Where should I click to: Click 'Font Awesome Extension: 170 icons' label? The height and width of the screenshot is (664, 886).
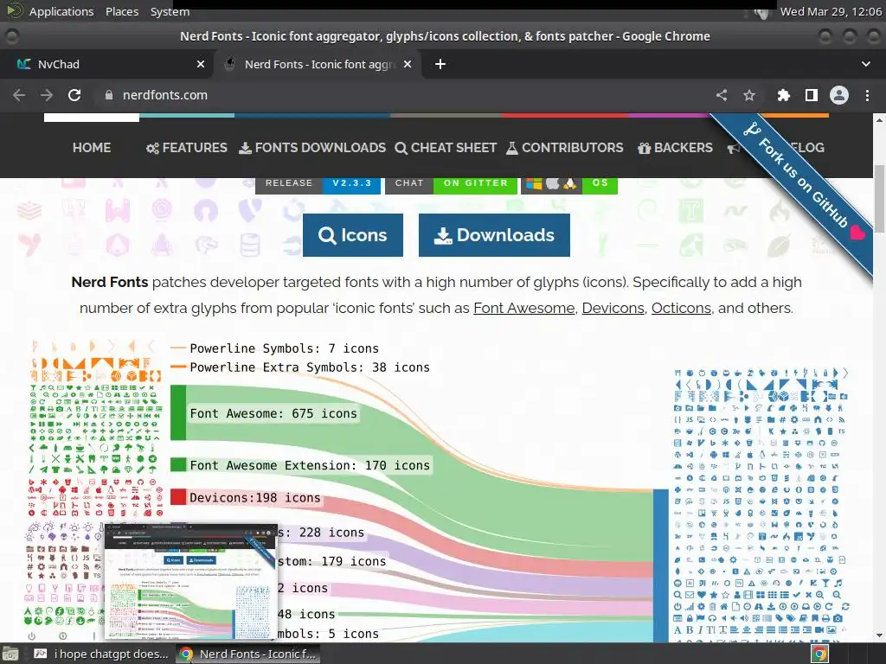point(310,466)
